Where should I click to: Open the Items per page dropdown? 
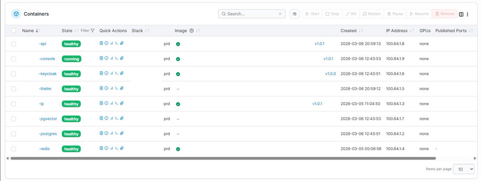pos(464,169)
